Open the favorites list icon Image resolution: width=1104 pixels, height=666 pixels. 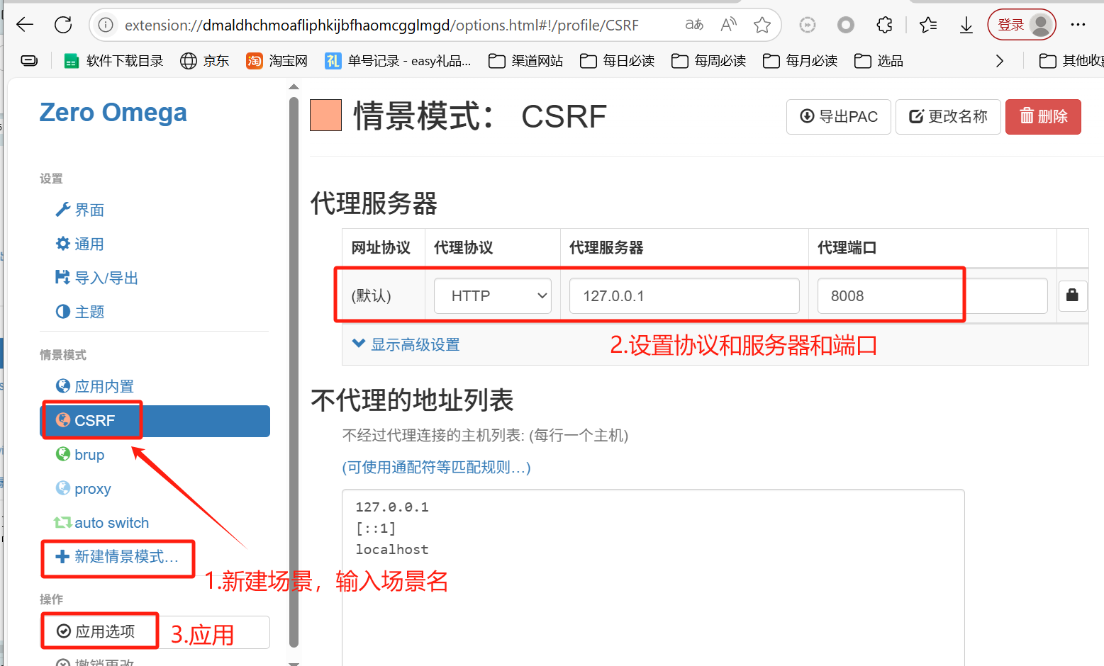(x=928, y=25)
